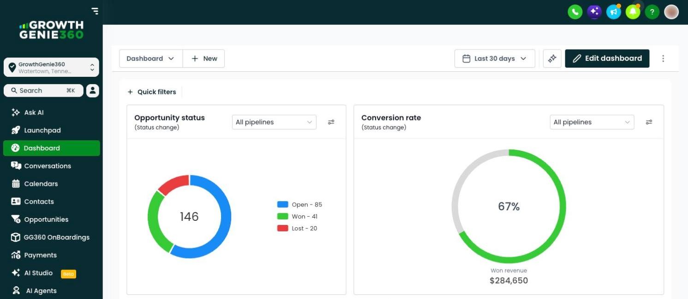Open Conversations in the sidebar
The width and height of the screenshot is (688, 299).
(51, 166)
